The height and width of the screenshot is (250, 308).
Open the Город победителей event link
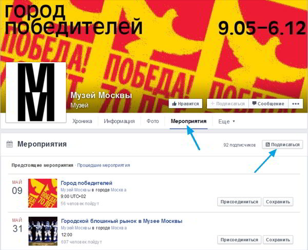(86, 183)
